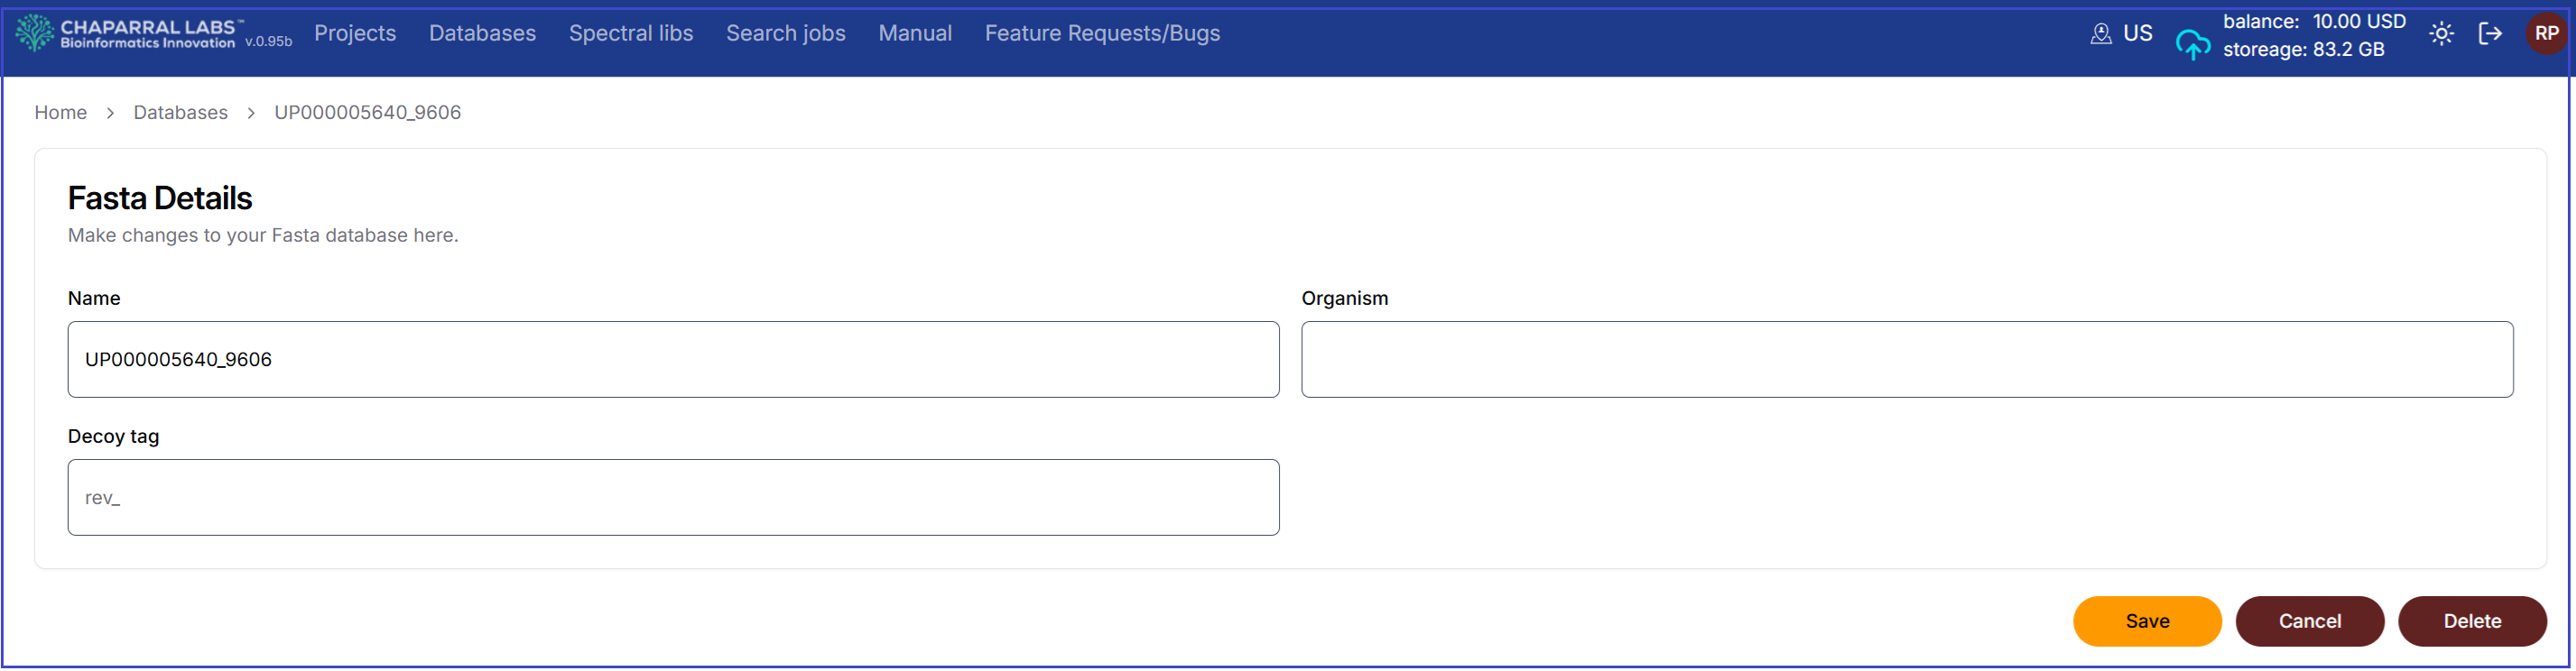2576x671 pixels.
Task: Click the logout arrow icon
Action: [x=2490, y=34]
